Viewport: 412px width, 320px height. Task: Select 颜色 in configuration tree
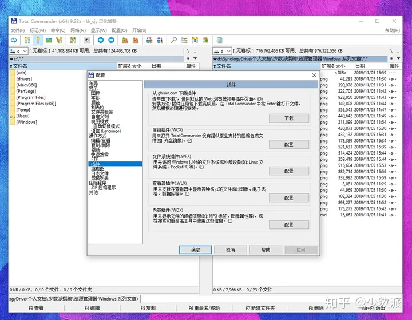[96, 102]
